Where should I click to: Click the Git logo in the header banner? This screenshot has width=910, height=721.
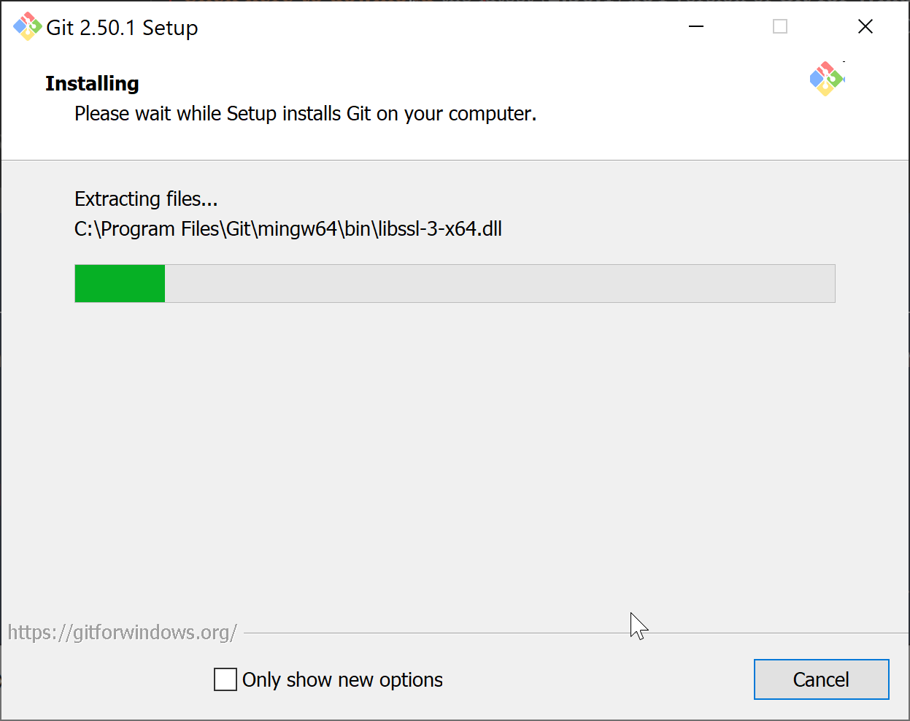tap(826, 79)
